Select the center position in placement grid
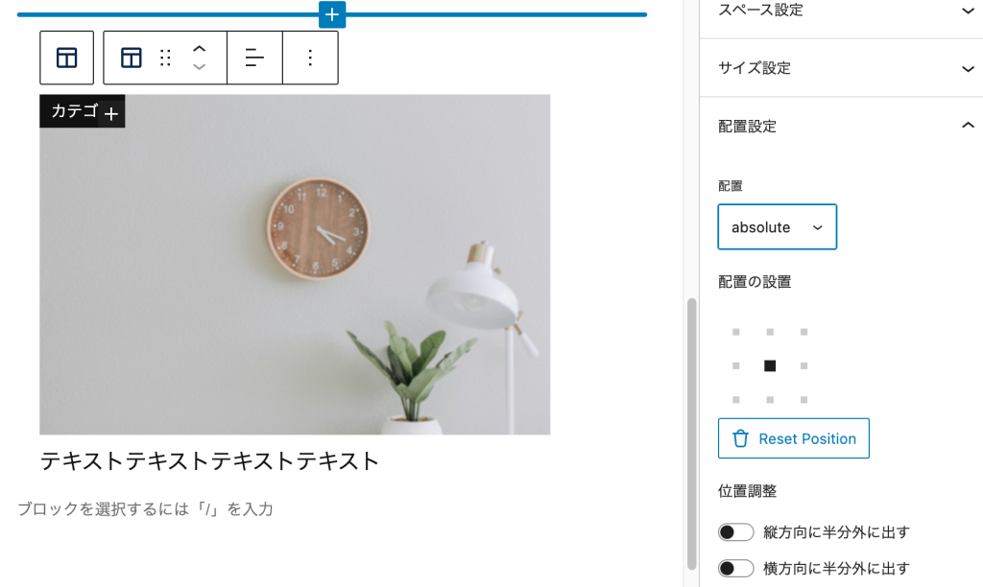Viewport: 983px width, 587px height. 770,365
